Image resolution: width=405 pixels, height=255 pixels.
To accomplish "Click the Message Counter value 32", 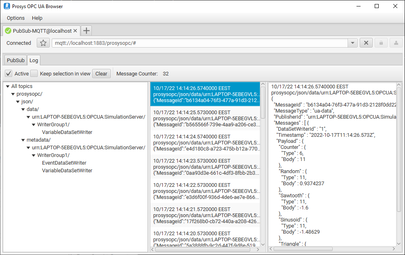I will (166, 74).
